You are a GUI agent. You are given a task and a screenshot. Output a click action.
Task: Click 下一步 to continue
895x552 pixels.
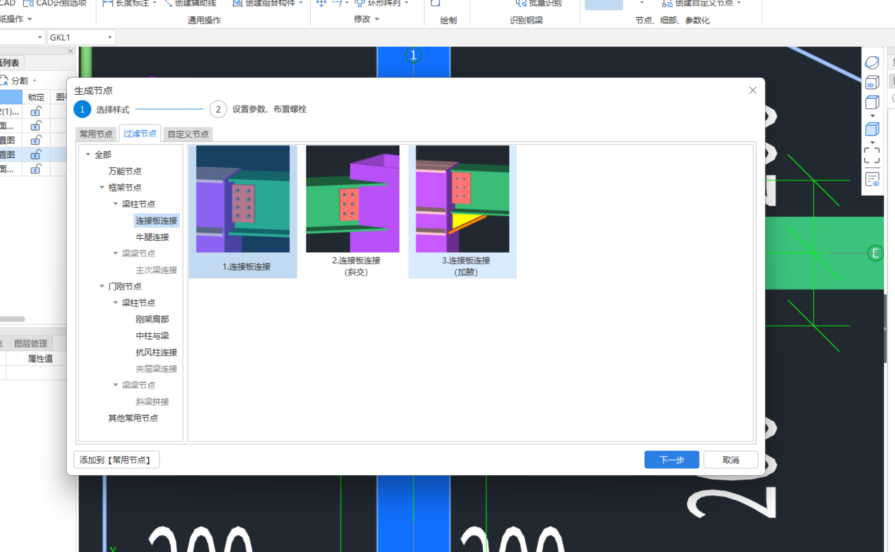click(x=672, y=460)
